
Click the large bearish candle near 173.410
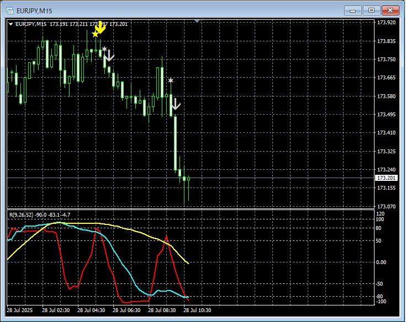pyautogui.click(x=175, y=143)
